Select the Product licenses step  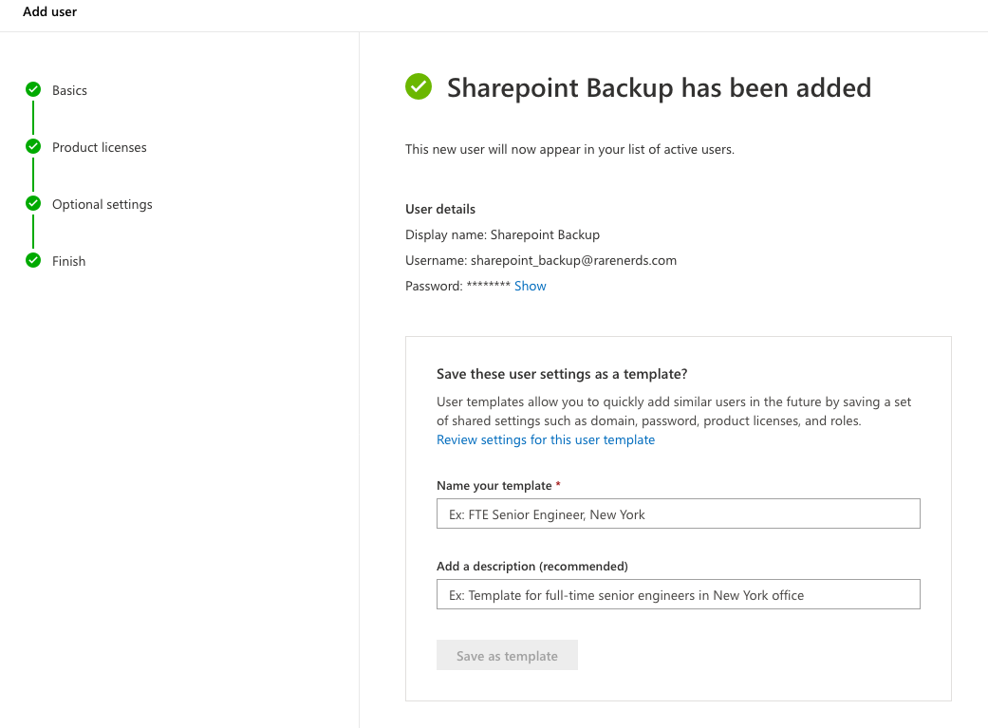99,147
